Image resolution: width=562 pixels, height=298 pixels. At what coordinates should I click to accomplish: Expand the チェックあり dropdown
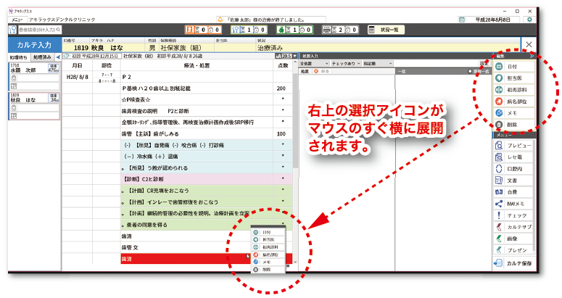click(x=345, y=64)
